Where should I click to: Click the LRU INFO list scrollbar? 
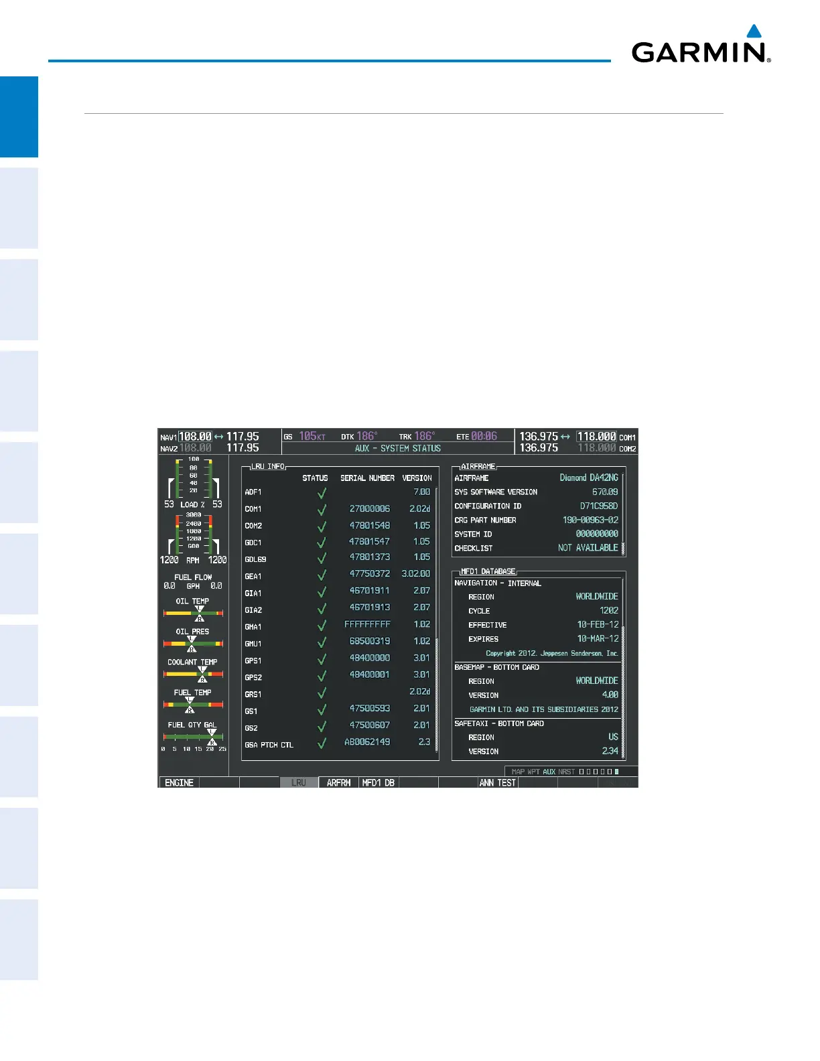click(x=437, y=620)
